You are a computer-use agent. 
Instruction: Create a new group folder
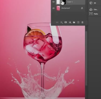(x=74, y=22)
